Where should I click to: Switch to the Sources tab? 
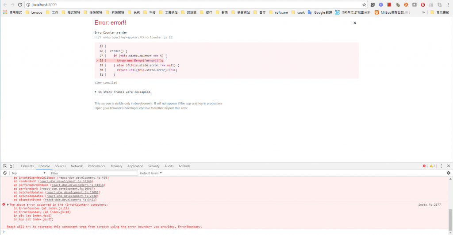[60, 166]
